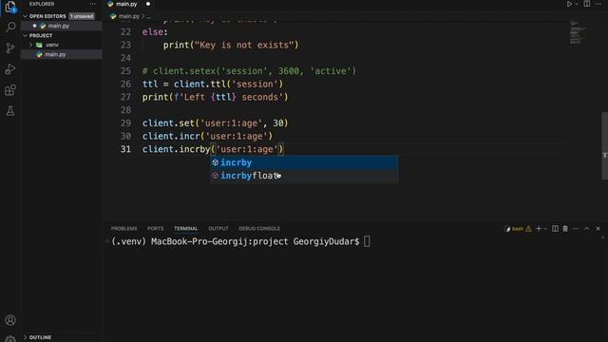
Task: Click the minimap code preview
Action: click(579, 32)
